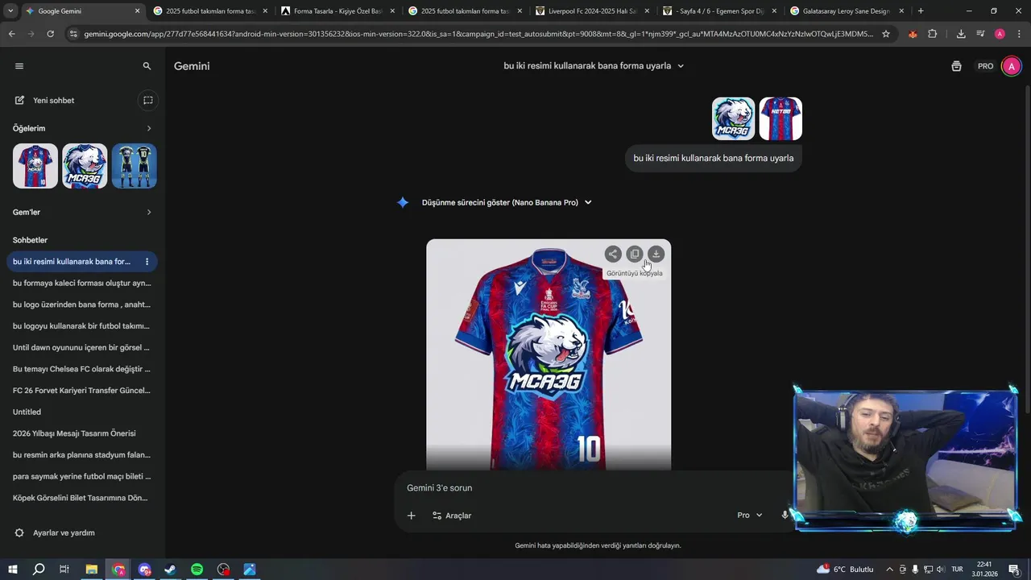Open the media controls icon in toolbar

[x=980, y=34]
